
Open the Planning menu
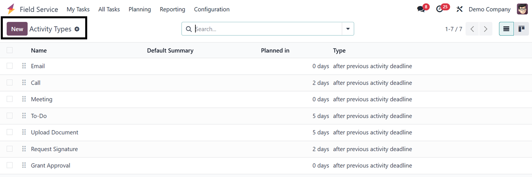tap(139, 9)
